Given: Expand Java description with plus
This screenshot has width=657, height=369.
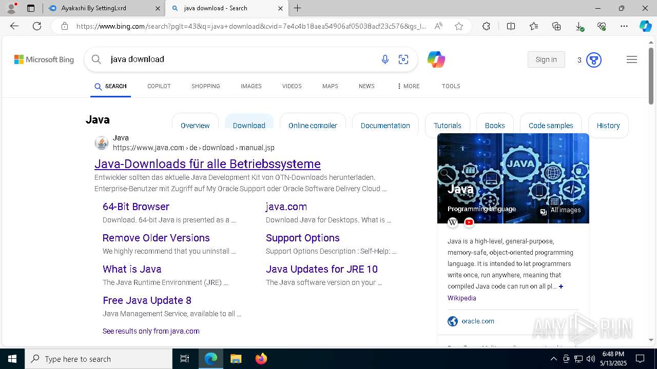Looking at the screenshot, I should pos(561,286).
